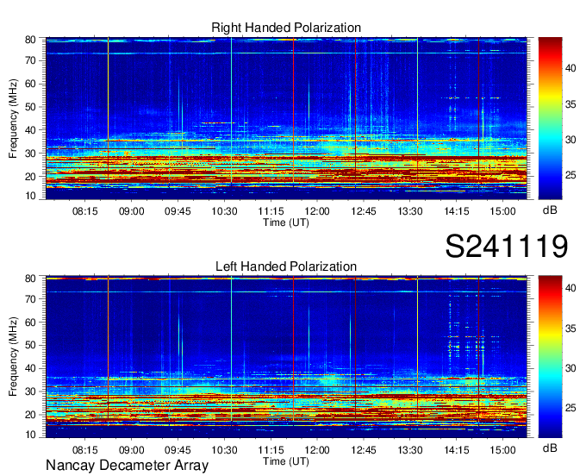Click 10:30 time tick on Left Handed plot
This screenshot has height=476, width=586.
click(x=224, y=450)
